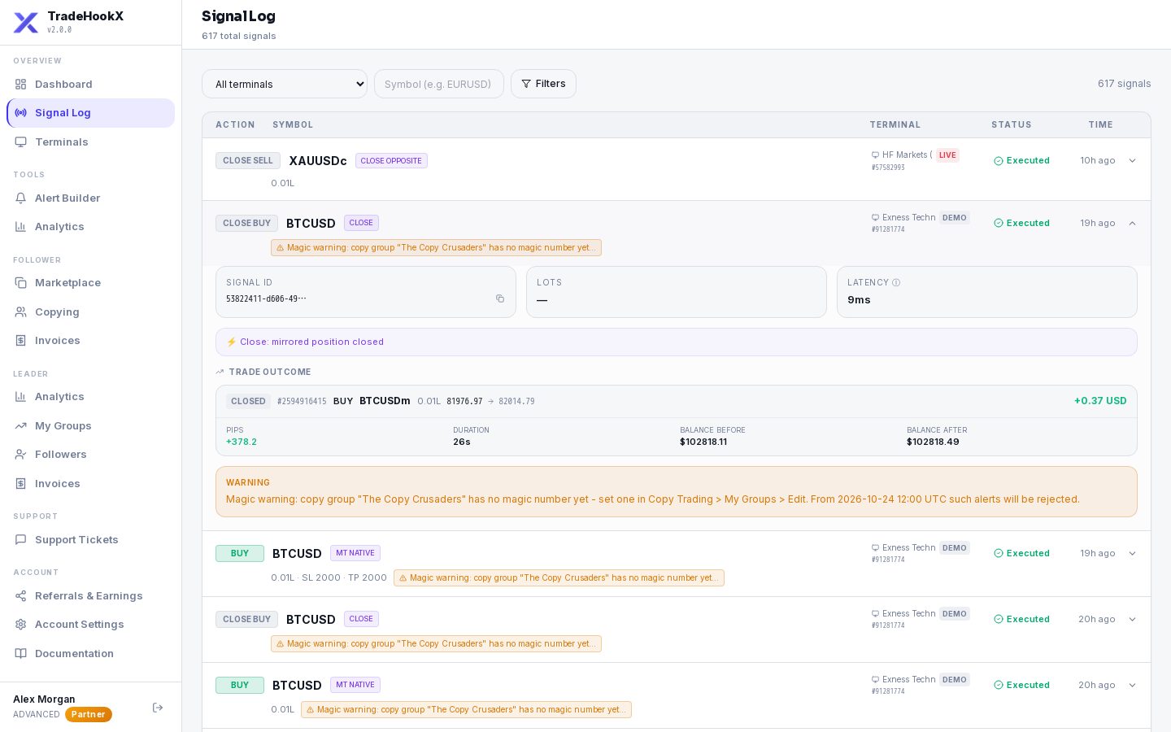
Task: Expand the XAUUSDc Close Sell row
Action: coord(1132,160)
